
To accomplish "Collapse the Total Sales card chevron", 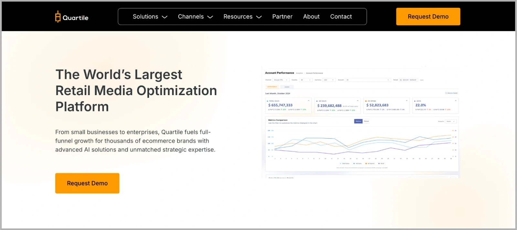I will 309,101.
